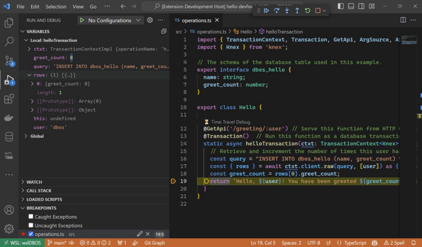Open the Selection menu
Screen dimensions: 422x247
pos(56,7)
